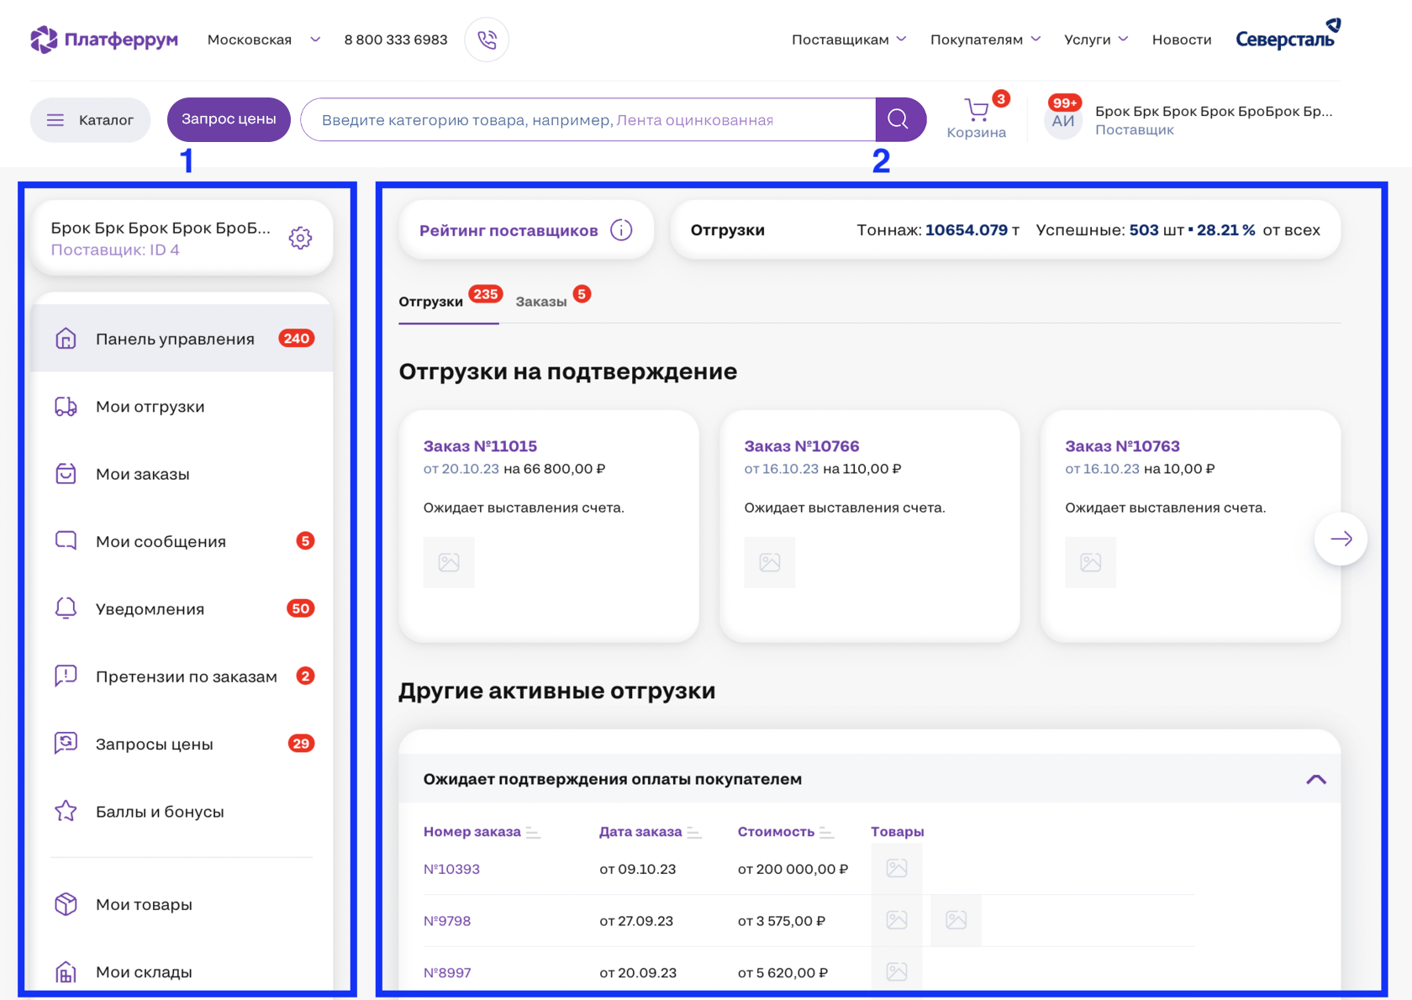
Task: Switch to the Отгрузки tab
Action: coord(430,302)
